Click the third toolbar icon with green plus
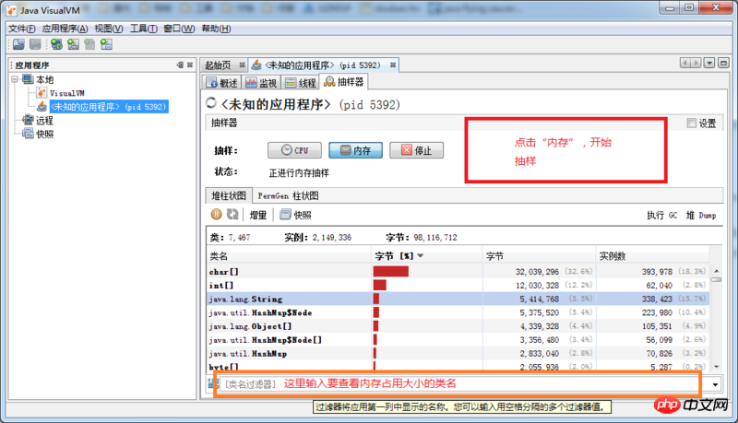 [56, 44]
